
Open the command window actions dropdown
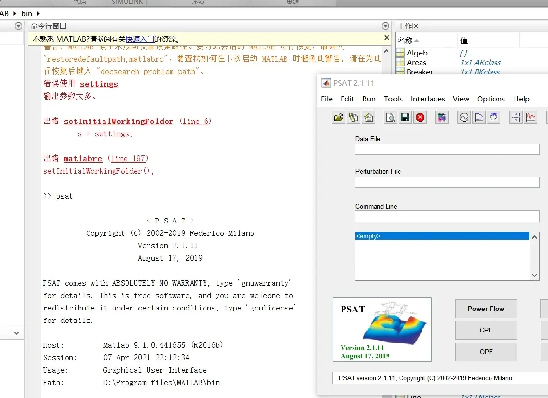(385, 26)
